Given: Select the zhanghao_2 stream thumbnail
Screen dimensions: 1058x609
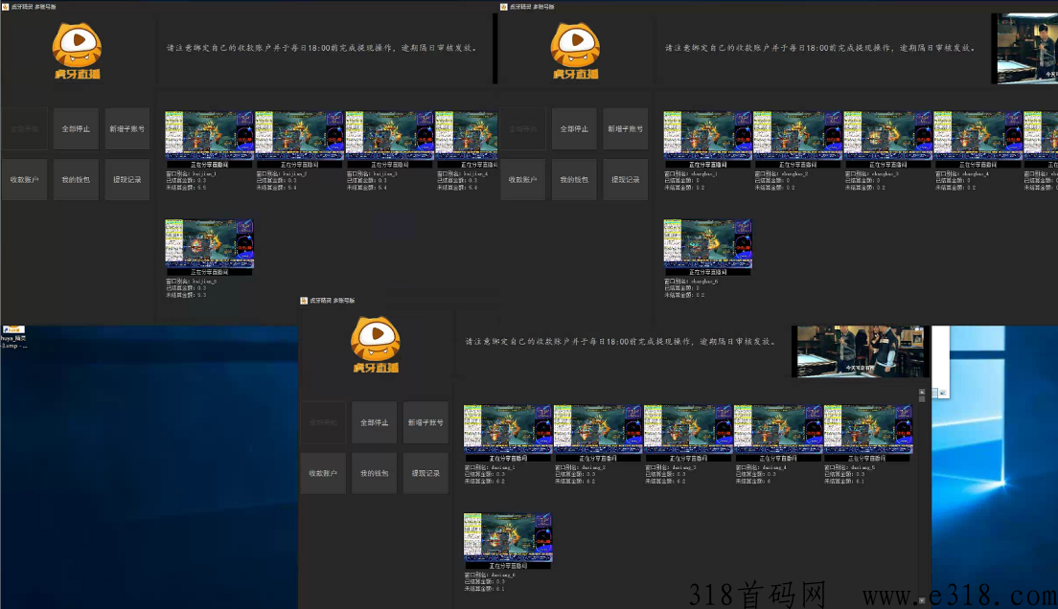Looking at the screenshot, I should (797, 135).
